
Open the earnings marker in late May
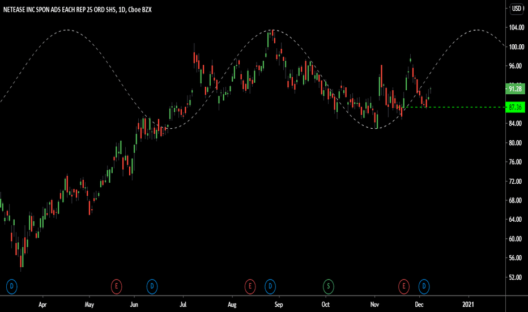[x=117, y=286]
